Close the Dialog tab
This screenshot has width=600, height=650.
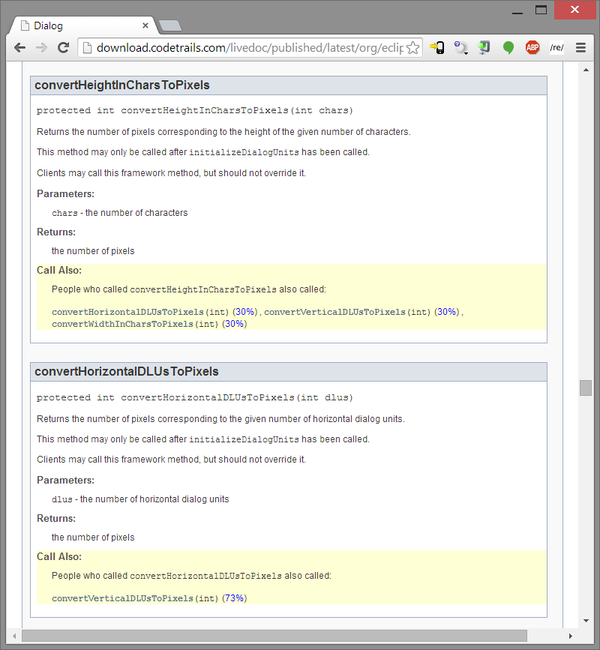145,25
